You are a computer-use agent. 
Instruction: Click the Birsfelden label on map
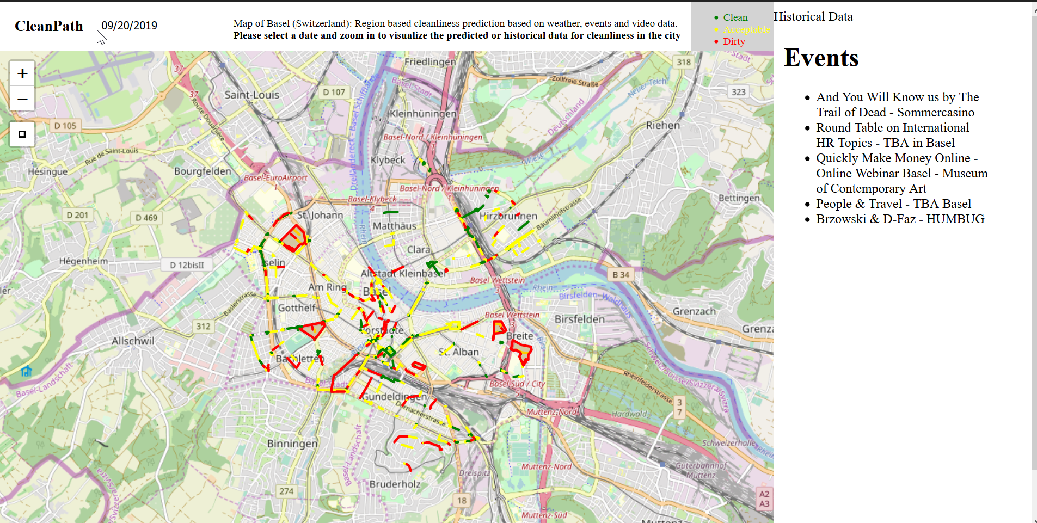[x=579, y=319]
